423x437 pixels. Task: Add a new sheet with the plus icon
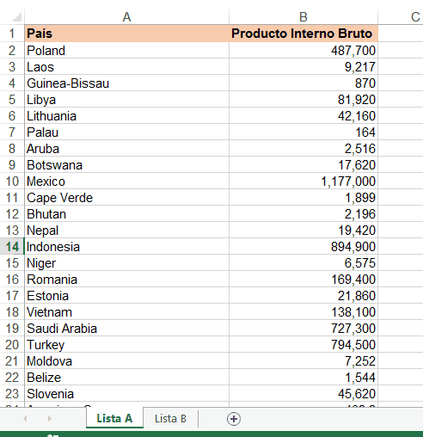click(x=234, y=419)
